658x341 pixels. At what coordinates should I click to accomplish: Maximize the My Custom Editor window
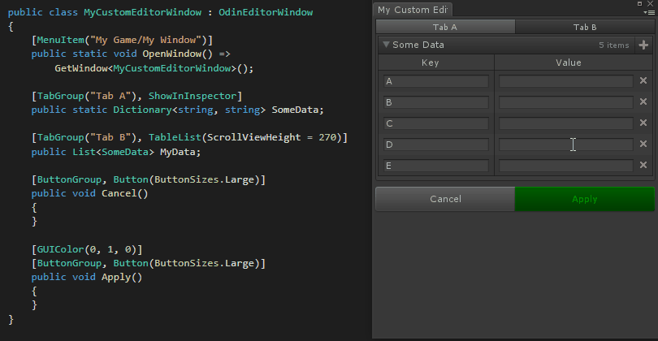640,4
